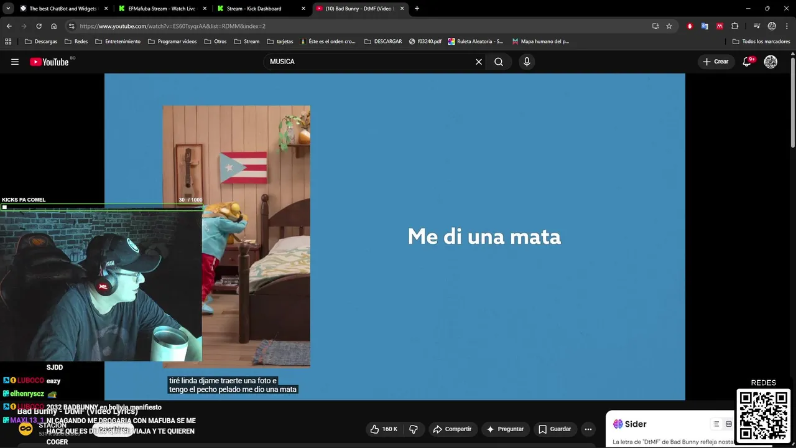The width and height of the screenshot is (796, 448).
Task: Go back in browser history
Action: (9, 26)
